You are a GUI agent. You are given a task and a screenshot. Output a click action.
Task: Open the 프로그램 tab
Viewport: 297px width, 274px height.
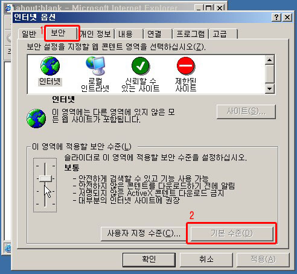[190, 34]
